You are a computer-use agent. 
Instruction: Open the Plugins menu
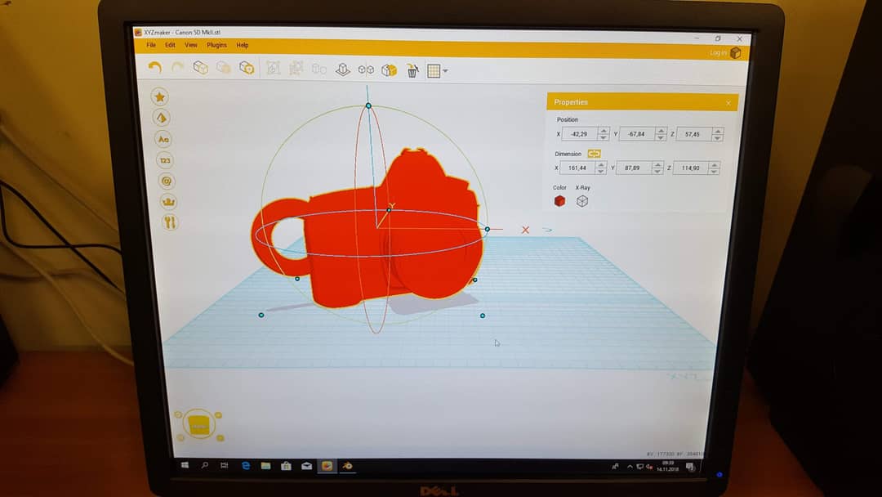point(216,46)
